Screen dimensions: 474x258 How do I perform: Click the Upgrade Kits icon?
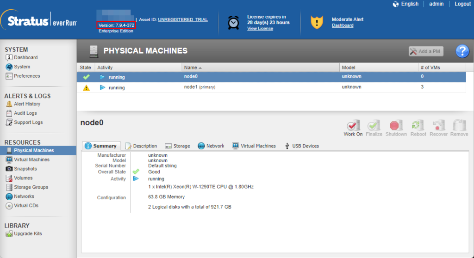[x=9, y=234]
